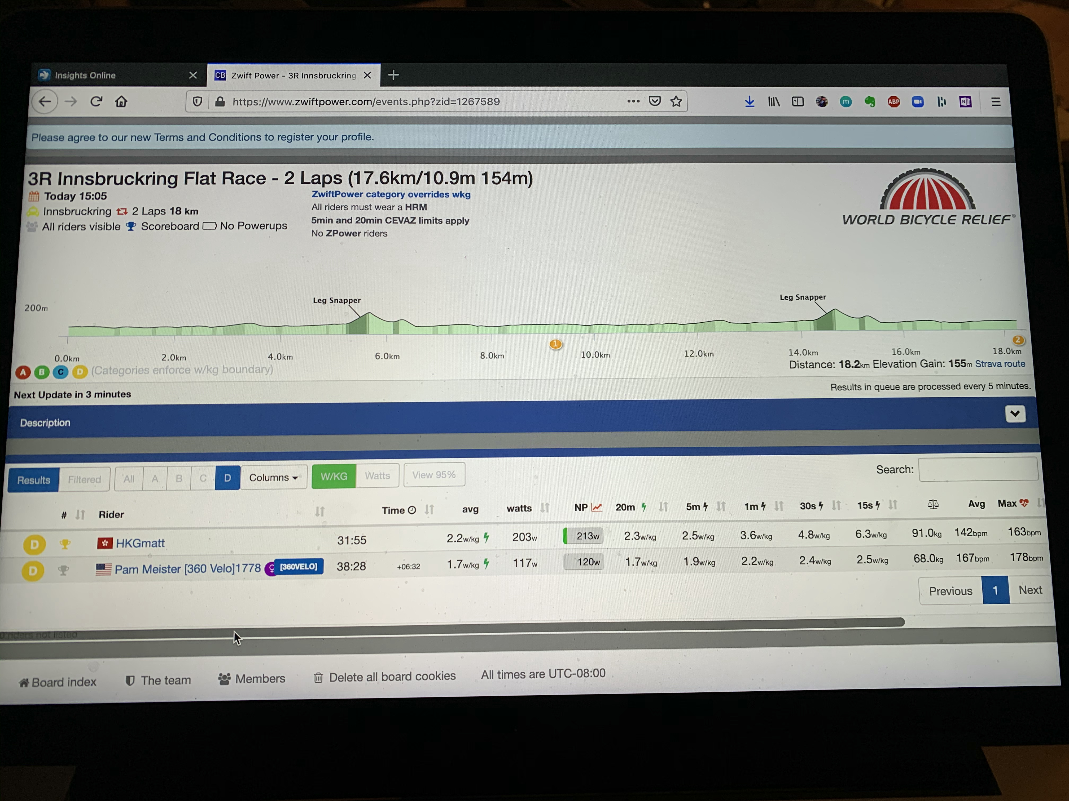Filter results by category D
The height and width of the screenshot is (801, 1069).
[228, 478]
